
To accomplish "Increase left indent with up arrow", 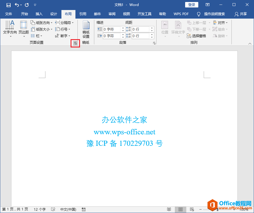I will point(123,28).
